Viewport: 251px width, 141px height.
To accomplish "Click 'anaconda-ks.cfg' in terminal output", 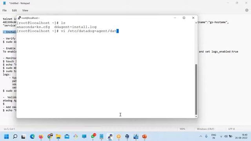I will (33, 27).
